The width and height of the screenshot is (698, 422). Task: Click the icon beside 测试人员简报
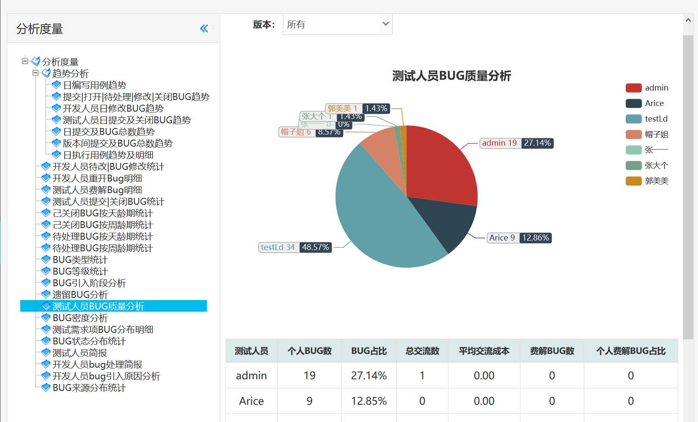pos(46,352)
